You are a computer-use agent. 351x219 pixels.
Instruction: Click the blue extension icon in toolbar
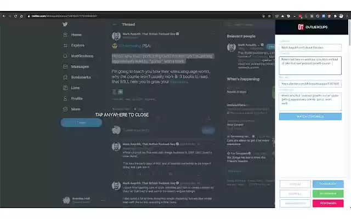(x=324, y=16)
